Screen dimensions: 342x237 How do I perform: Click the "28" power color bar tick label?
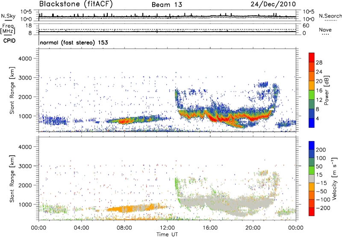tap(319, 62)
